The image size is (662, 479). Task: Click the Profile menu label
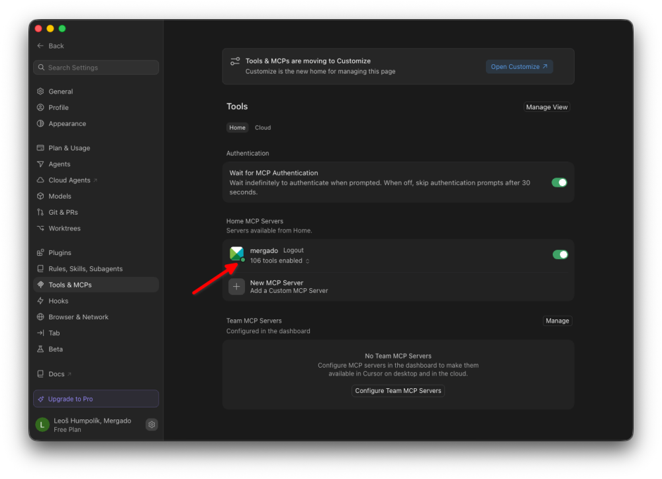[x=58, y=107]
